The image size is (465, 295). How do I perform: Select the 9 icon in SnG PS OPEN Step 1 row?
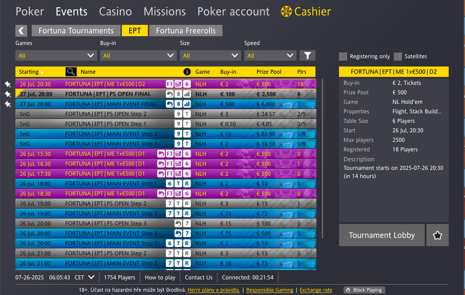pos(178,124)
